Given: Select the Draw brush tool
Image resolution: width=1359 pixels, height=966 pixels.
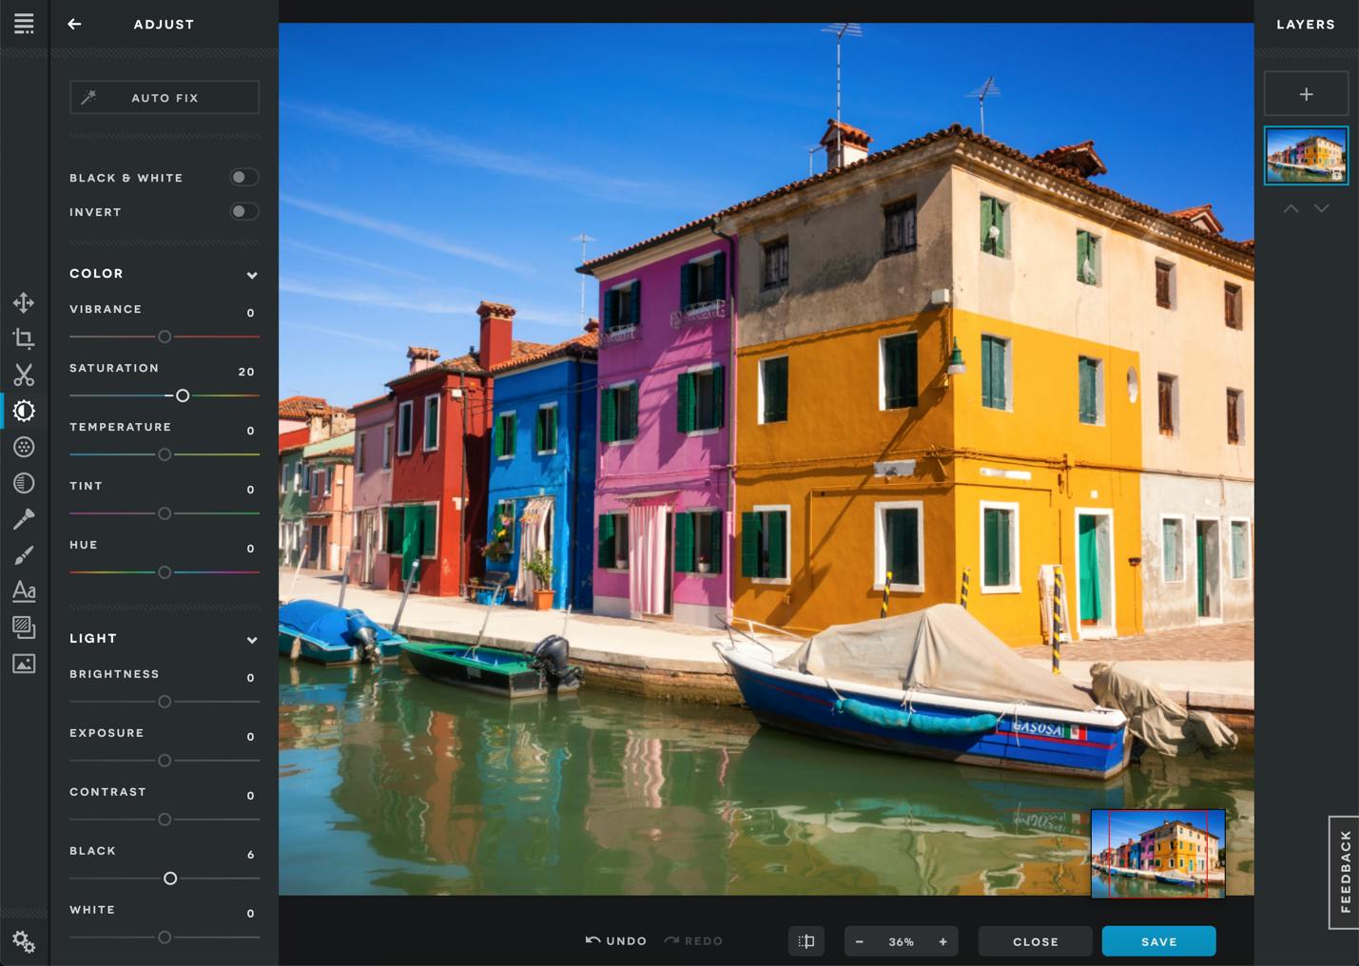Looking at the screenshot, I should point(24,554).
